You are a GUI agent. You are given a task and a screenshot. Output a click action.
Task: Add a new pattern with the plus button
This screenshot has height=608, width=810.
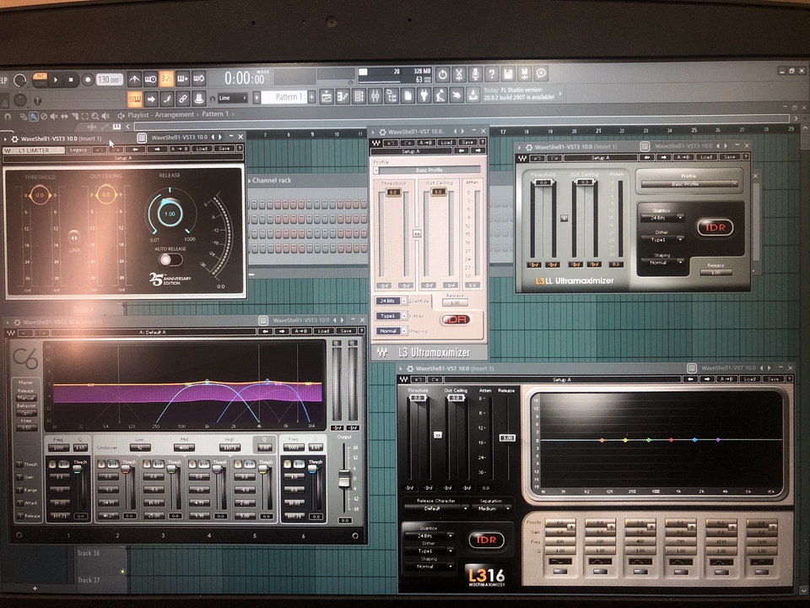point(311,96)
